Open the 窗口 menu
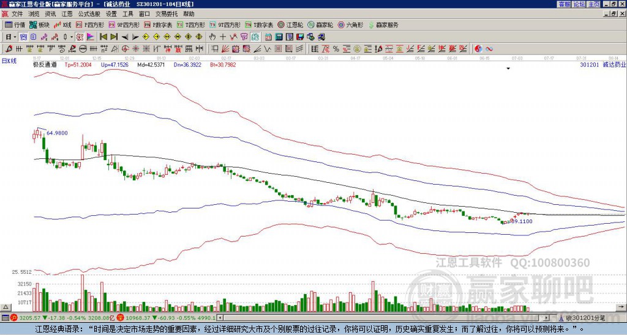Viewport: 627px width, 335px height. coord(145,14)
